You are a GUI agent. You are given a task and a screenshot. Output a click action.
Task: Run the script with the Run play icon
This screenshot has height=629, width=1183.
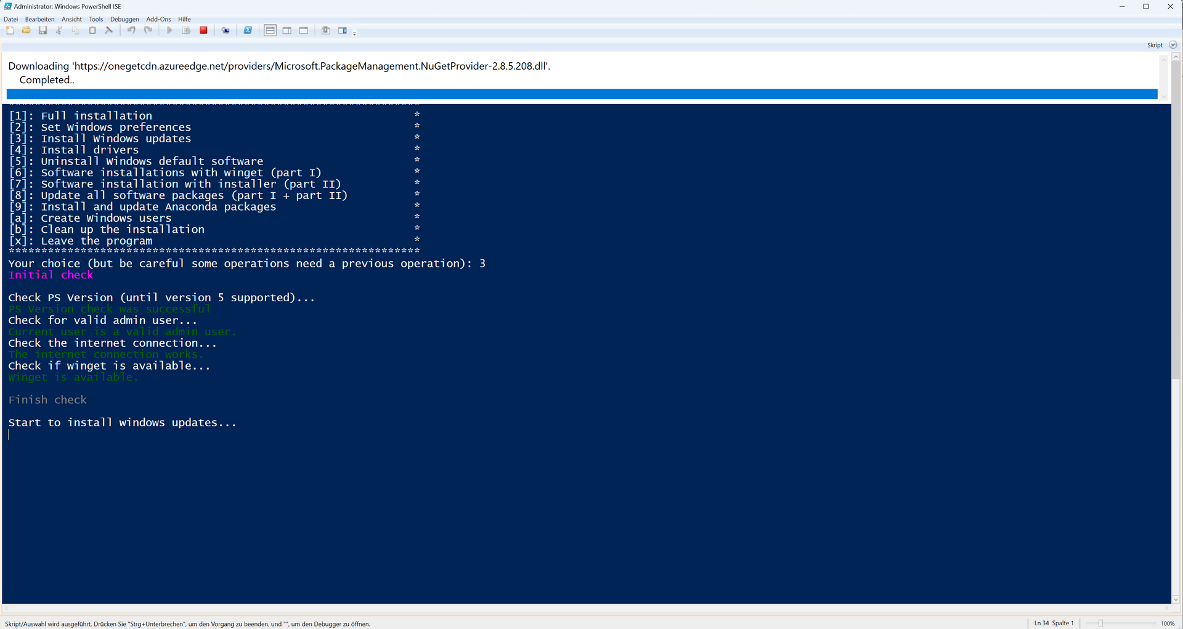pyautogui.click(x=169, y=30)
